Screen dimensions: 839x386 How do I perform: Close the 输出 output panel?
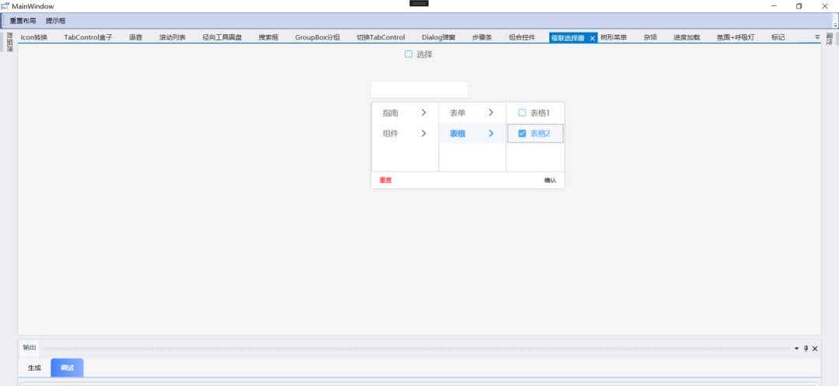815,349
